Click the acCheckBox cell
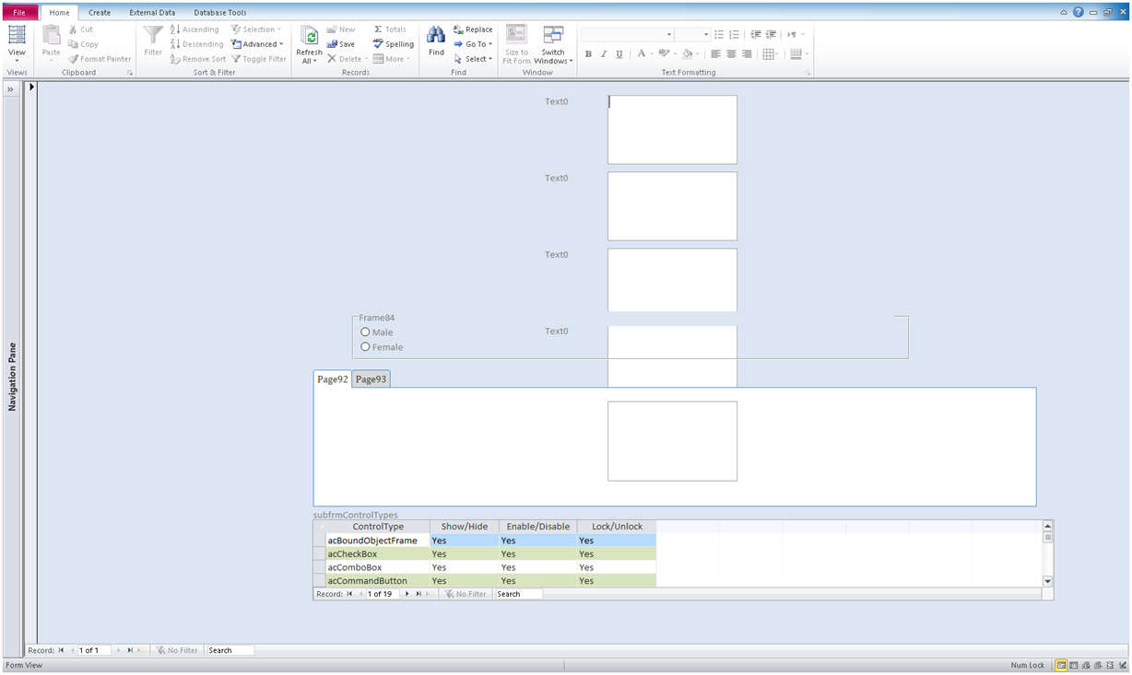The height and width of the screenshot is (675, 1132). (378, 554)
